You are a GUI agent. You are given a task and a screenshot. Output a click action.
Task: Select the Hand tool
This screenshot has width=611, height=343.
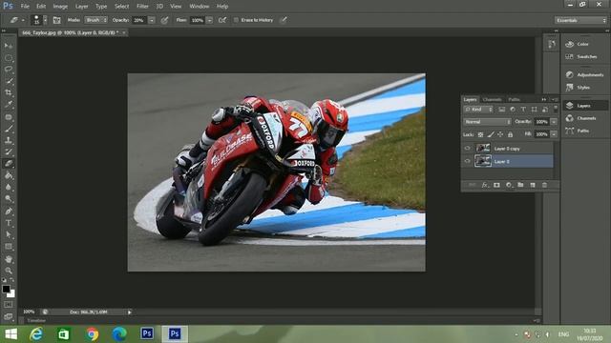pos(9,259)
